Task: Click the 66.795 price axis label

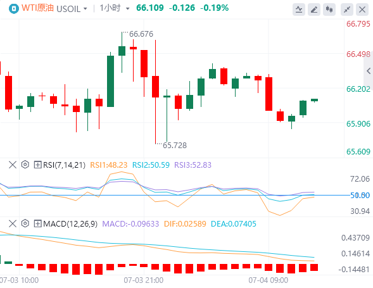Action: pyautogui.click(x=358, y=24)
